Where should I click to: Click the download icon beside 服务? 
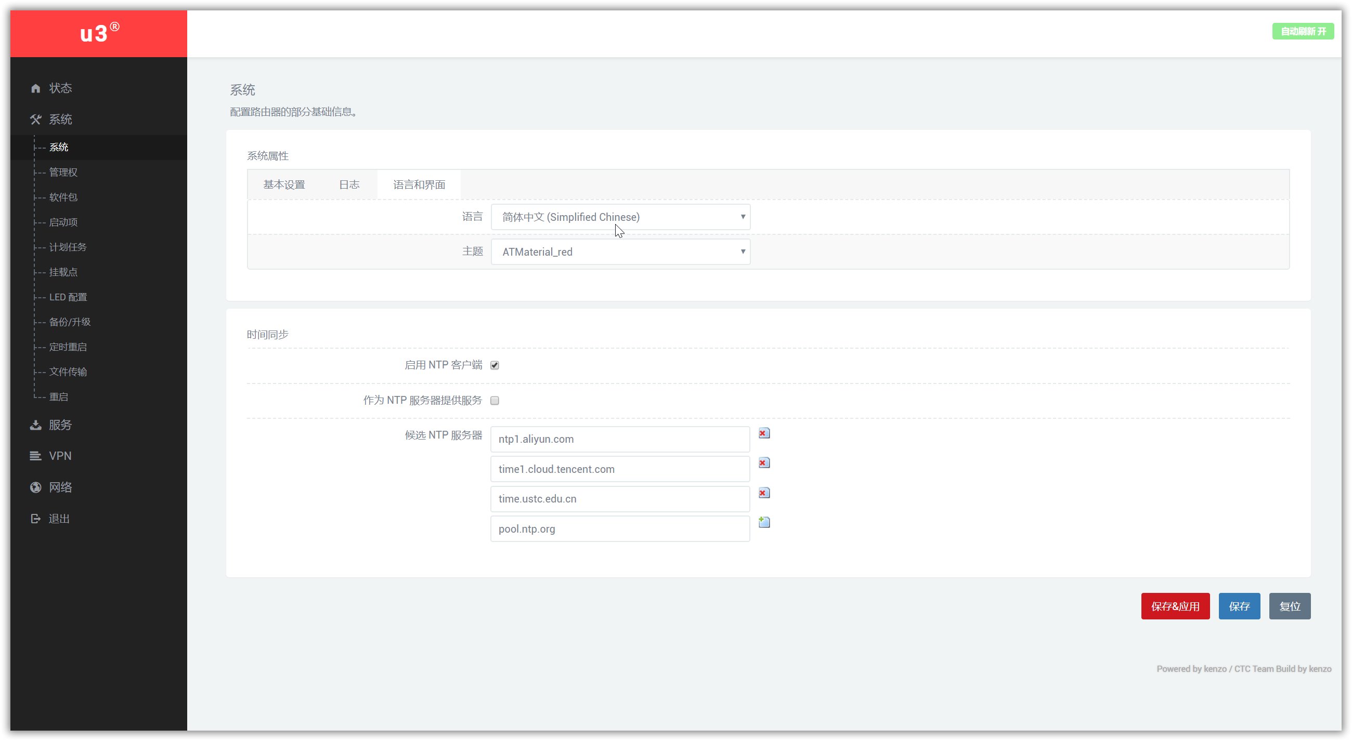click(35, 425)
